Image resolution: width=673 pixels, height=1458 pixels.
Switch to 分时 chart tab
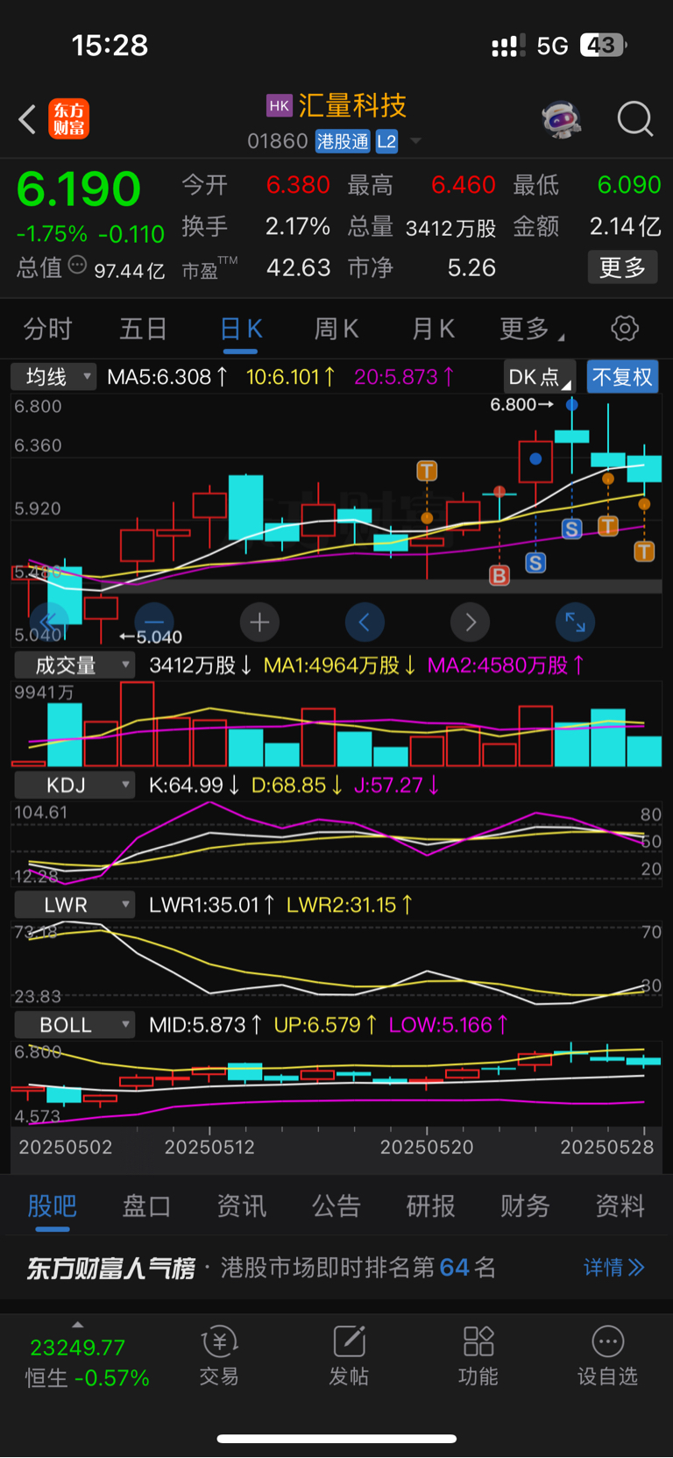47,329
